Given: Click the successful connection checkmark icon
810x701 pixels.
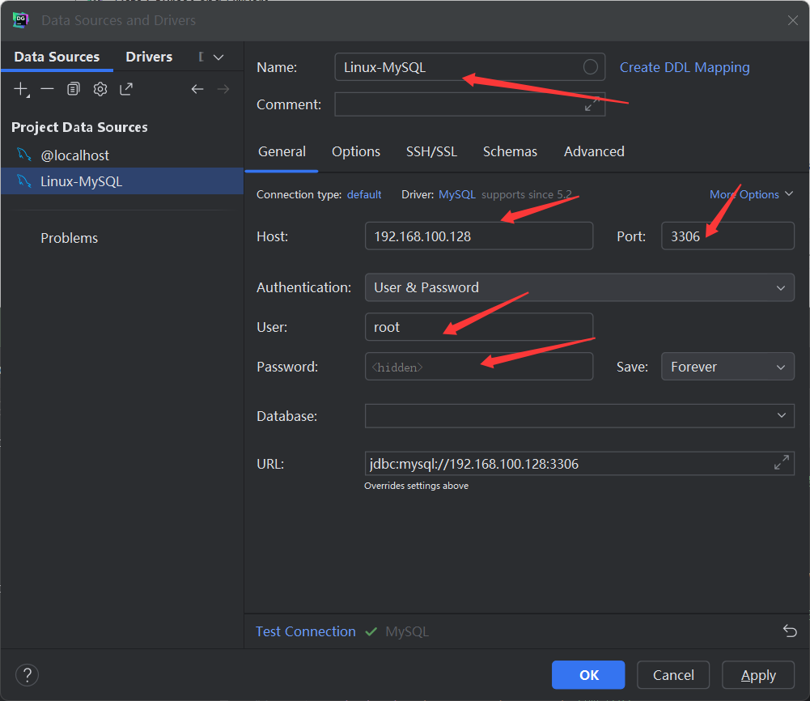Looking at the screenshot, I should 371,631.
